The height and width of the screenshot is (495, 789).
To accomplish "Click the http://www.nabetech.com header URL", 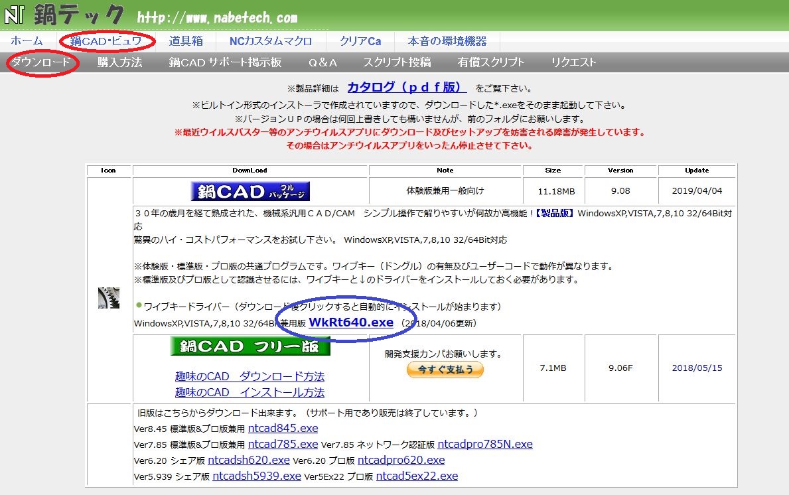I will pyautogui.click(x=218, y=18).
